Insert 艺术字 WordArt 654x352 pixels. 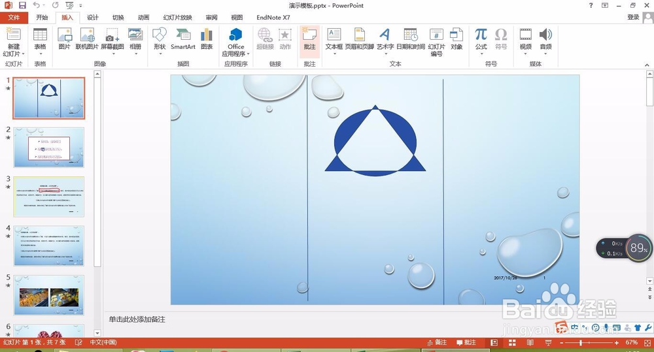coord(385,35)
